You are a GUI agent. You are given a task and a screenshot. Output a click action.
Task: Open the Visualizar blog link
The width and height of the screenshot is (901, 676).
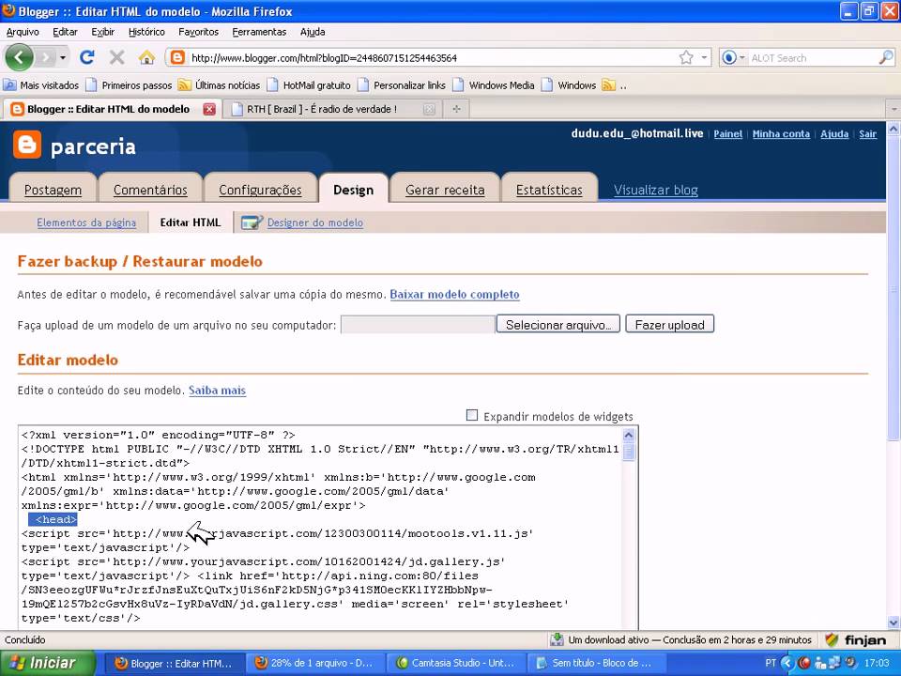pyautogui.click(x=656, y=190)
